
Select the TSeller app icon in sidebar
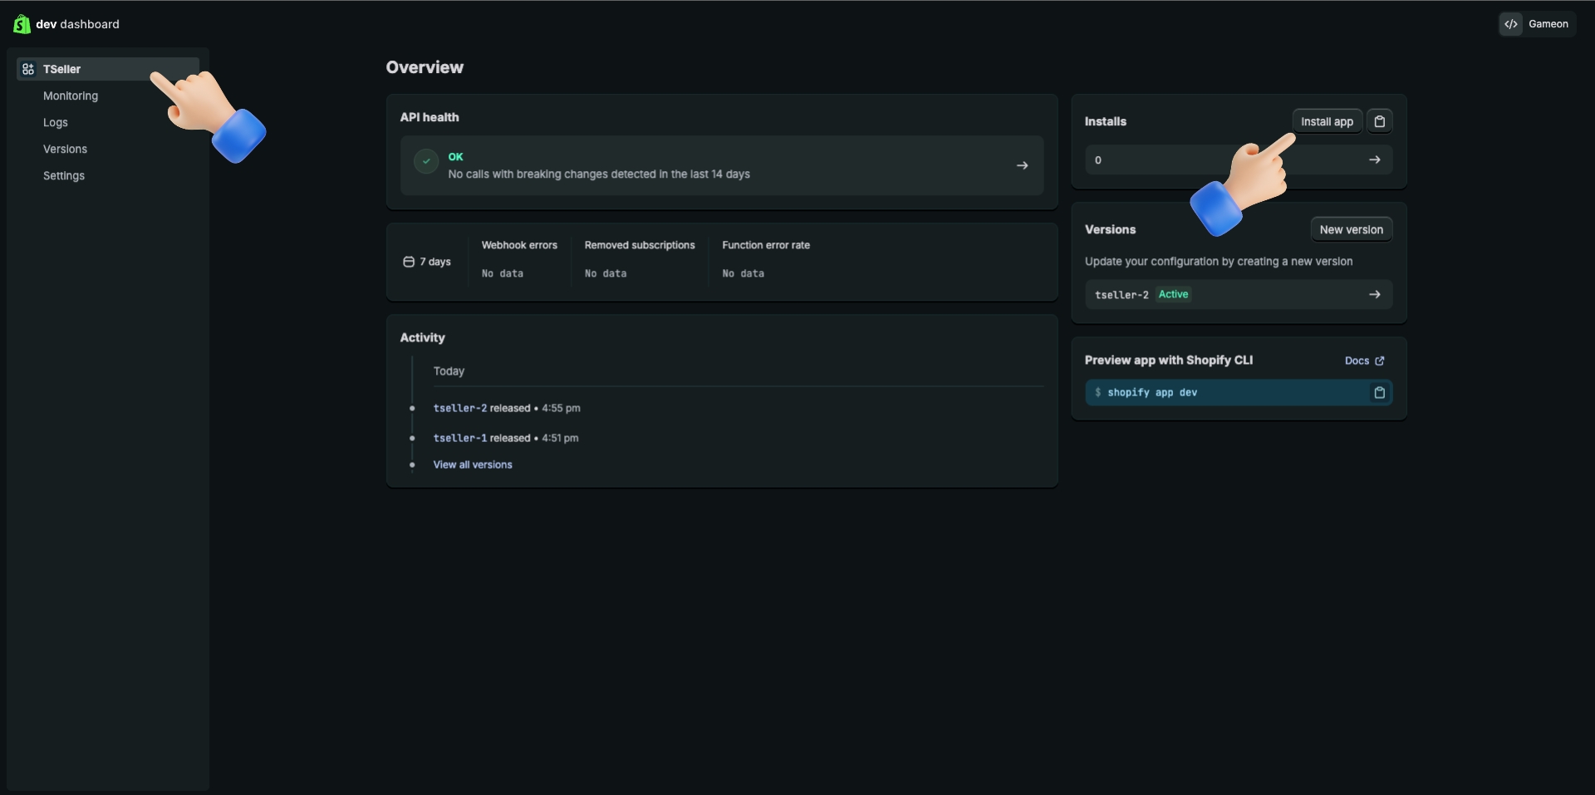click(27, 69)
